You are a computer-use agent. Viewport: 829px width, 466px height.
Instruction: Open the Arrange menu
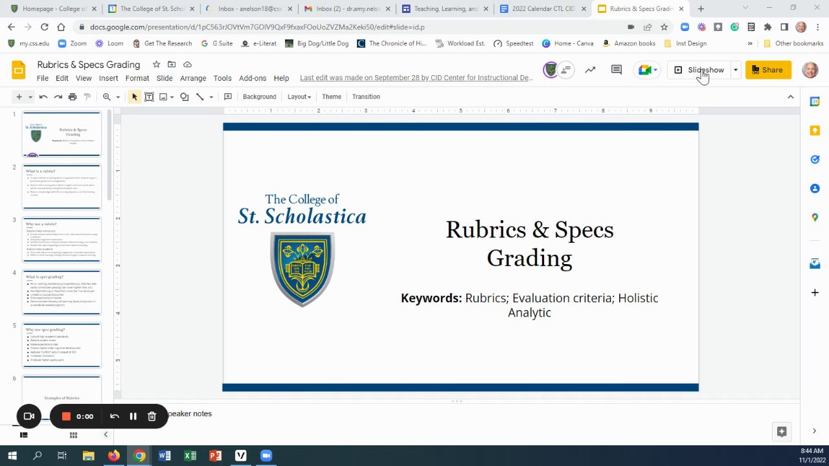pos(193,78)
